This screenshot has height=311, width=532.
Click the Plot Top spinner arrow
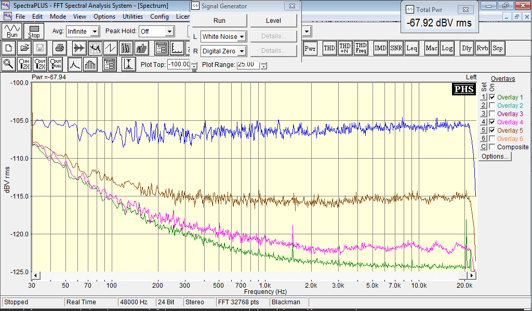[194, 67]
